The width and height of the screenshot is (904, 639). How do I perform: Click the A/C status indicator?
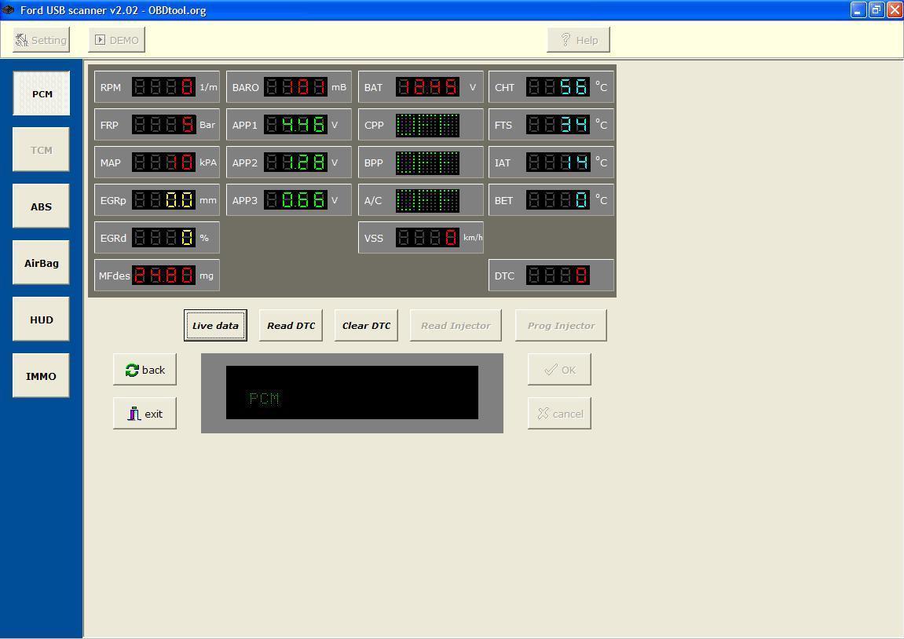[428, 200]
